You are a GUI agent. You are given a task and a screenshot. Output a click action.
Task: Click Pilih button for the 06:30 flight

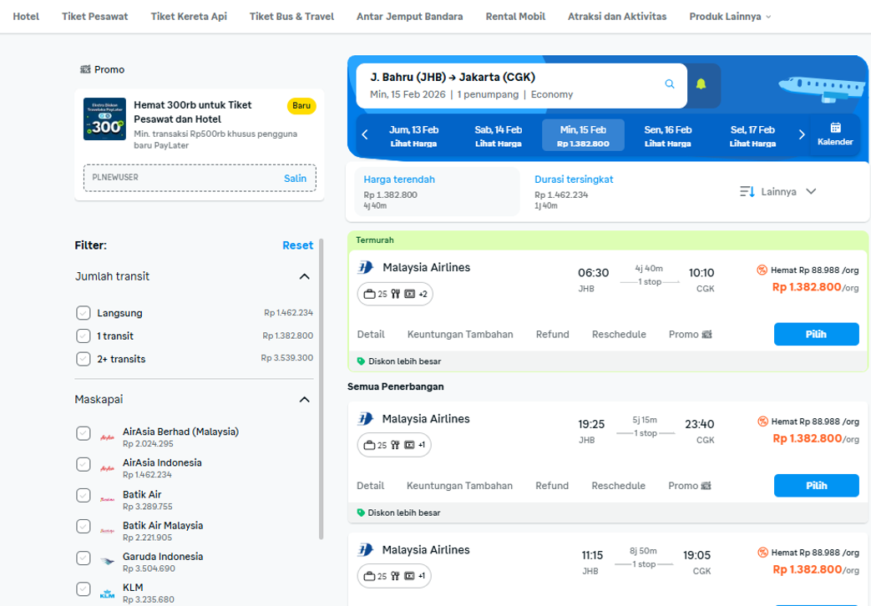coord(816,334)
